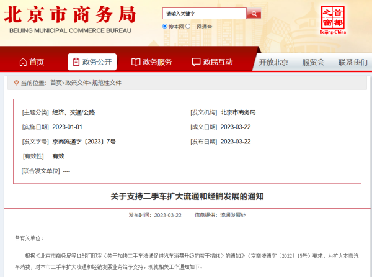Click the 政策文件 breadcrumb link
Screen dimensions: 372x277
point(77,83)
